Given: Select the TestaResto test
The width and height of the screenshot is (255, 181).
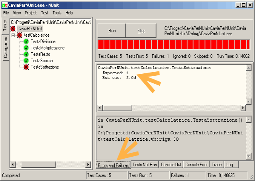Looking at the screenshot, I should tap(41, 54).
